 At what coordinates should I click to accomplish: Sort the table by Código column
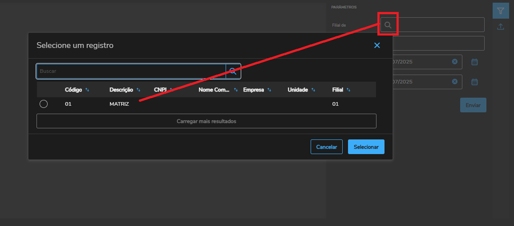87,90
